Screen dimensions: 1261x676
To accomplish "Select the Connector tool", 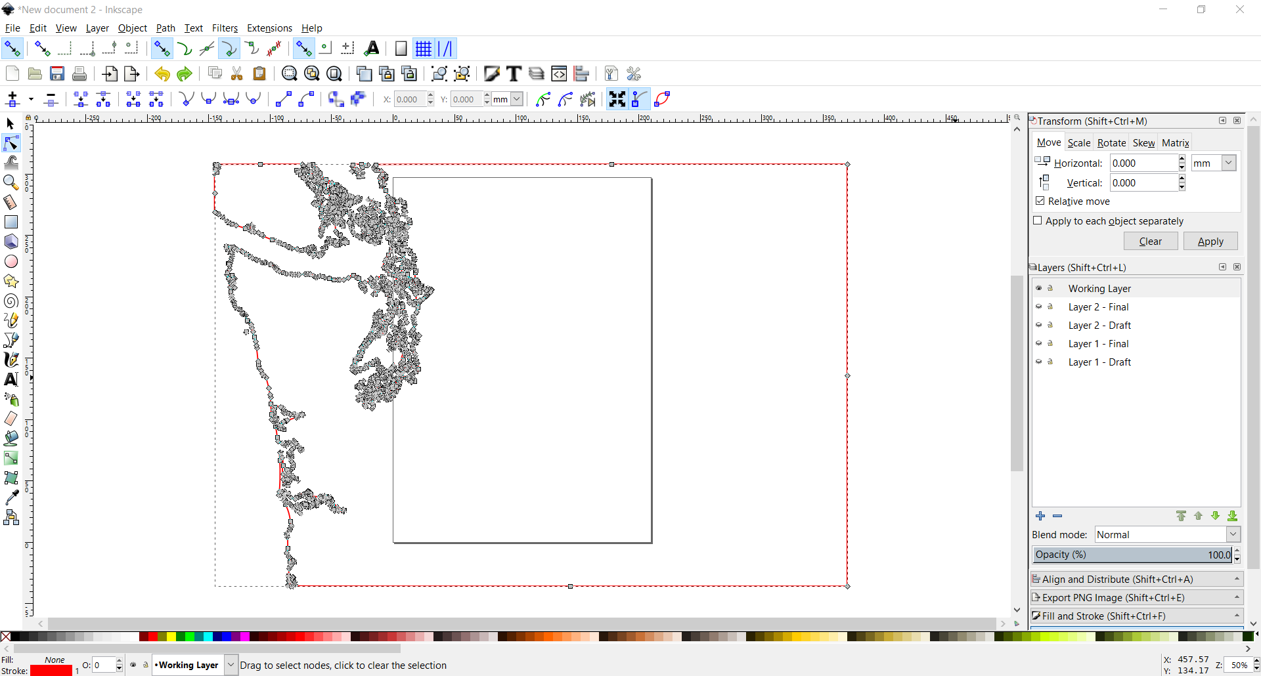I will pos(11,517).
